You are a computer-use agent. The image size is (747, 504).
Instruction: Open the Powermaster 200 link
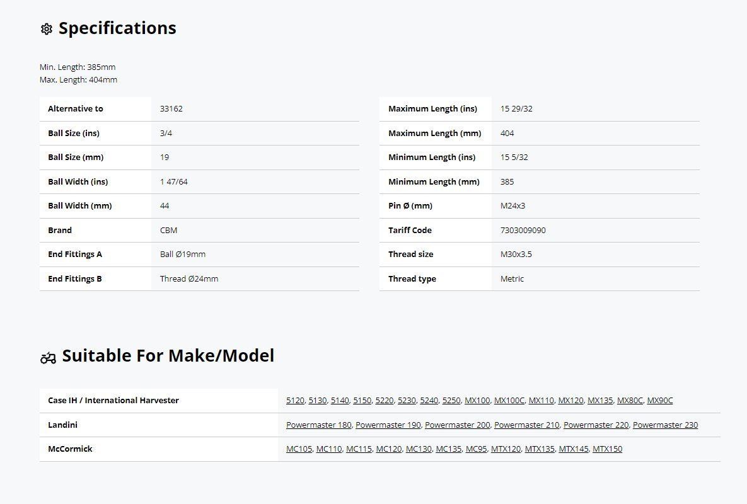coord(458,425)
